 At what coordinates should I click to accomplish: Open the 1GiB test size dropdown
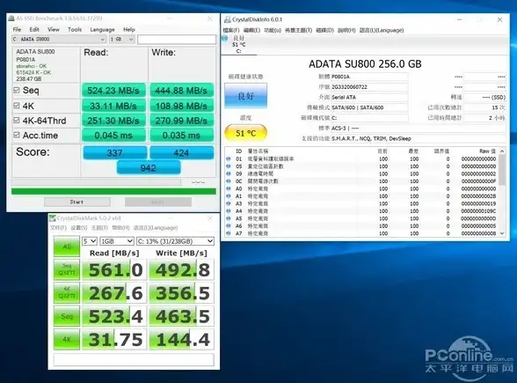coord(117,241)
